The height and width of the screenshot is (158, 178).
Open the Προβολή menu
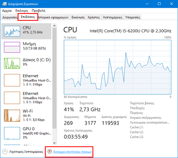tap(39, 11)
